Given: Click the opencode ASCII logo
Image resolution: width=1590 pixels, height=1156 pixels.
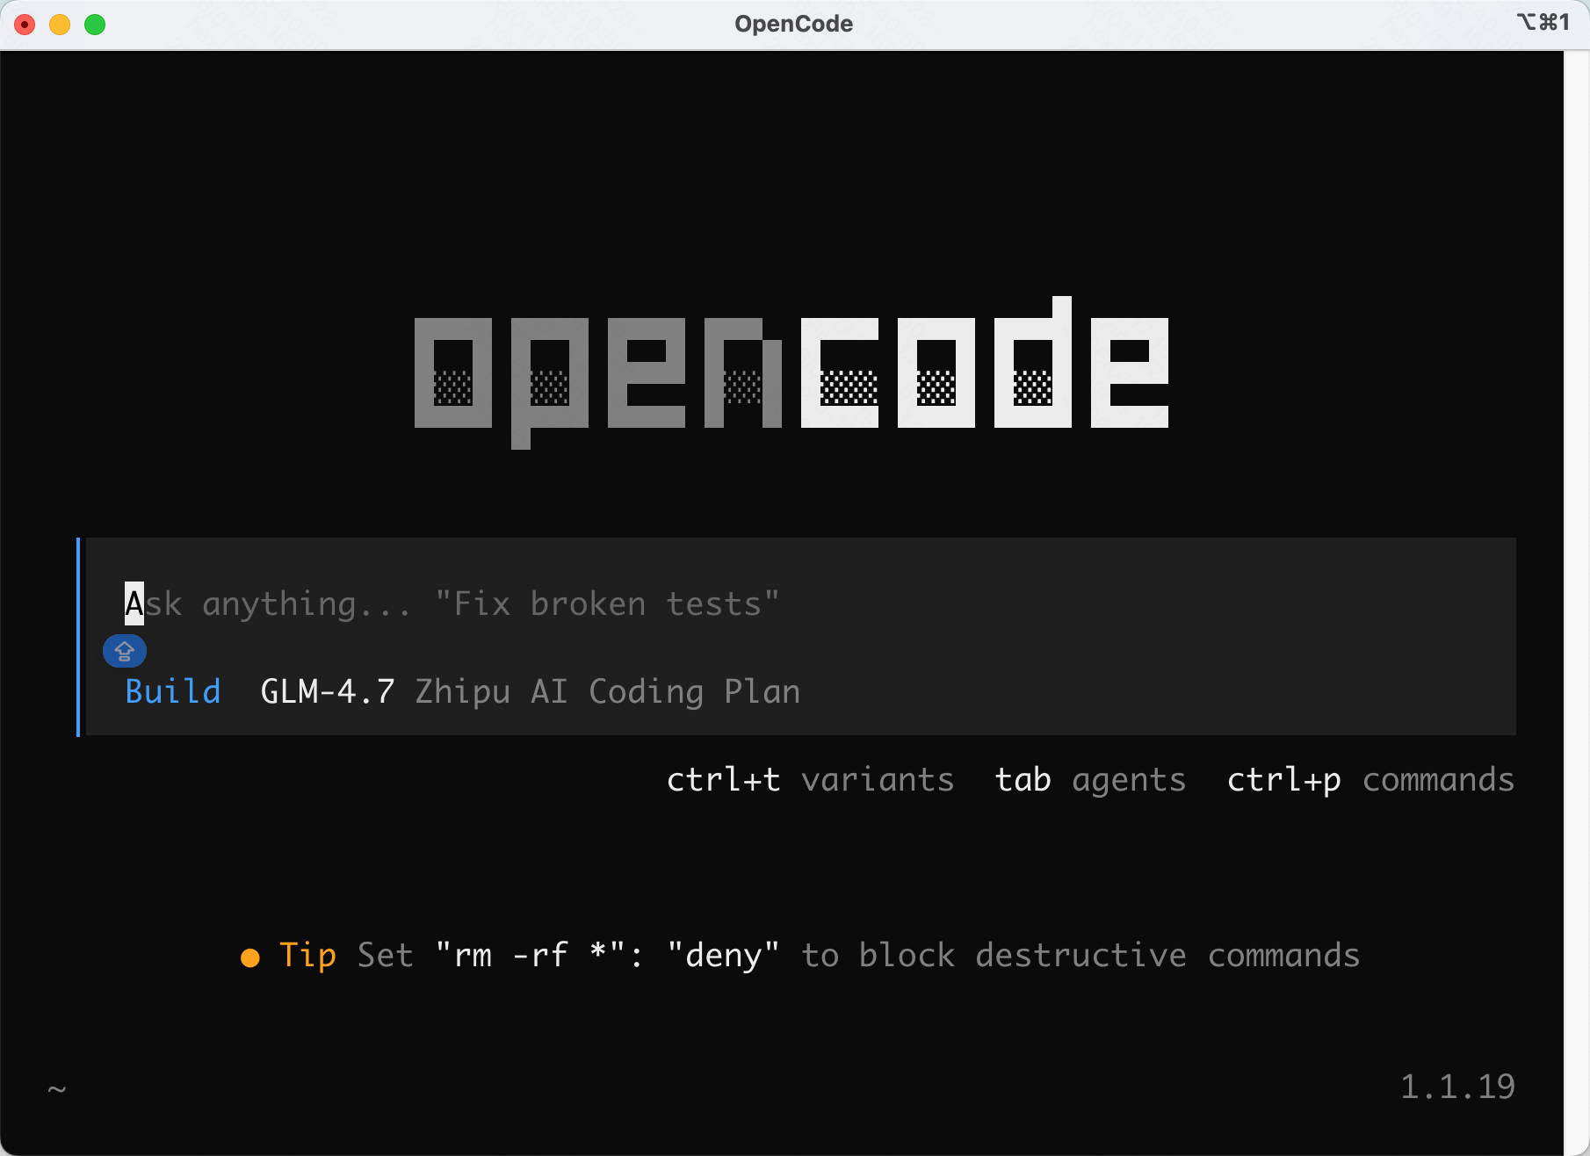Looking at the screenshot, I should click(x=791, y=372).
